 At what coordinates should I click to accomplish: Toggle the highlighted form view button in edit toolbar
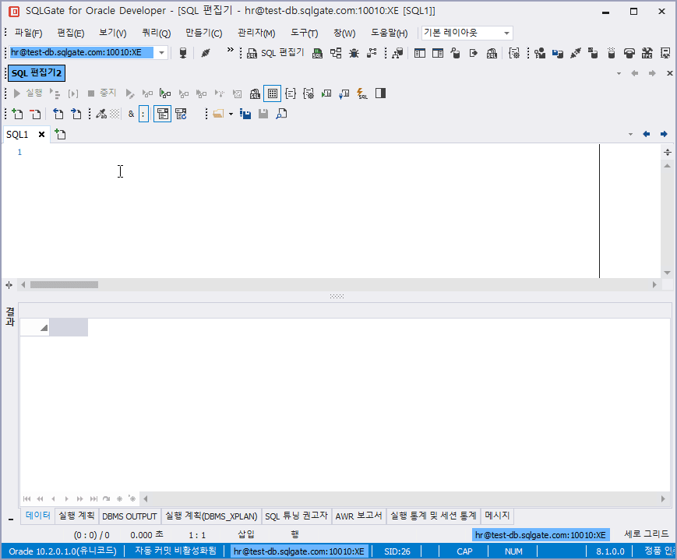point(162,114)
